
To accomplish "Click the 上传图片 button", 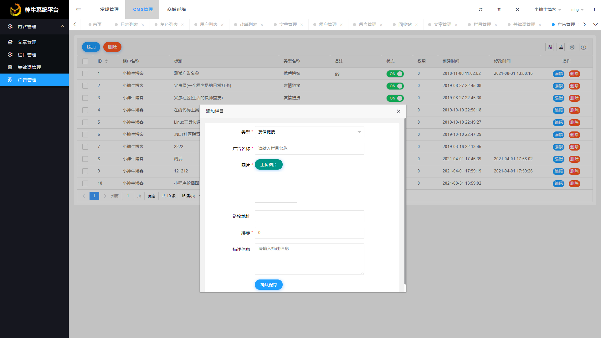I will [269, 164].
